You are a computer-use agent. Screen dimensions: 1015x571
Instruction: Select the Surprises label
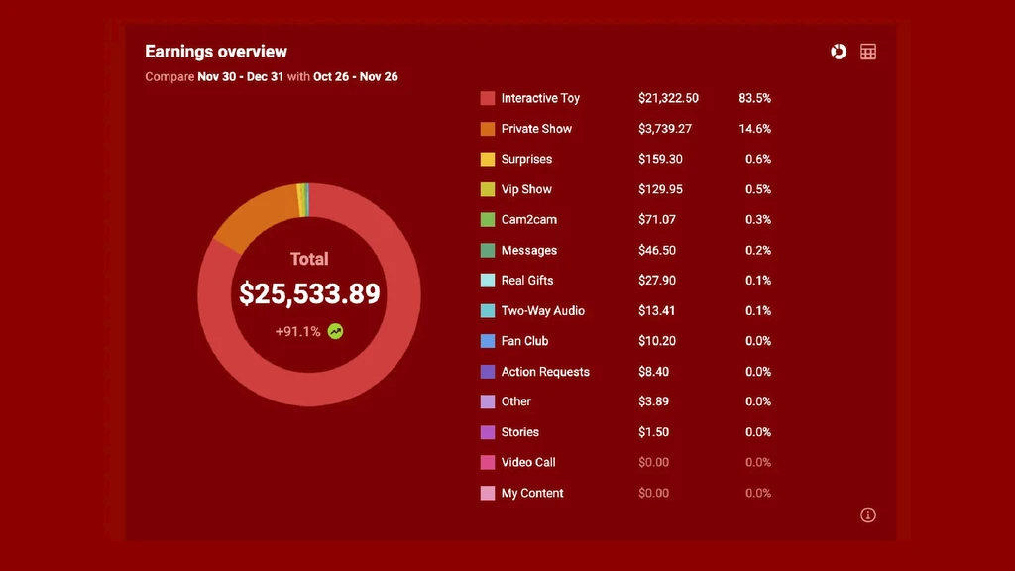[527, 159]
